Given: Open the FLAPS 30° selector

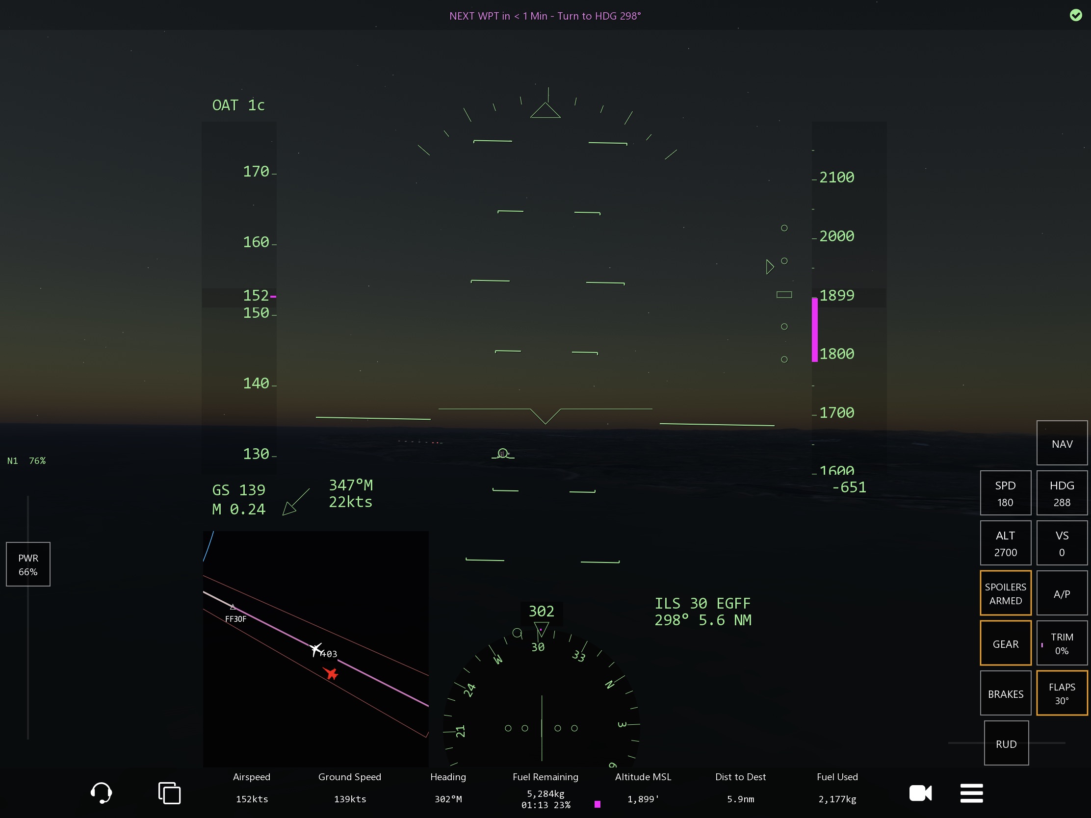Looking at the screenshot, I should click(1062, 693).
